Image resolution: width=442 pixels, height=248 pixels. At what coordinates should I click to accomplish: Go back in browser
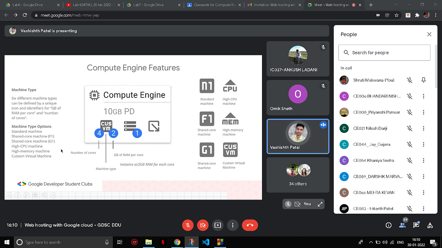[6, 15]
